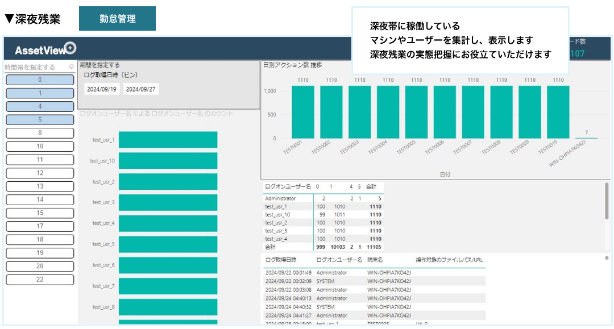
Task: Toggle hour 0 in the time slicer
Action: click(x=40, y=80)
